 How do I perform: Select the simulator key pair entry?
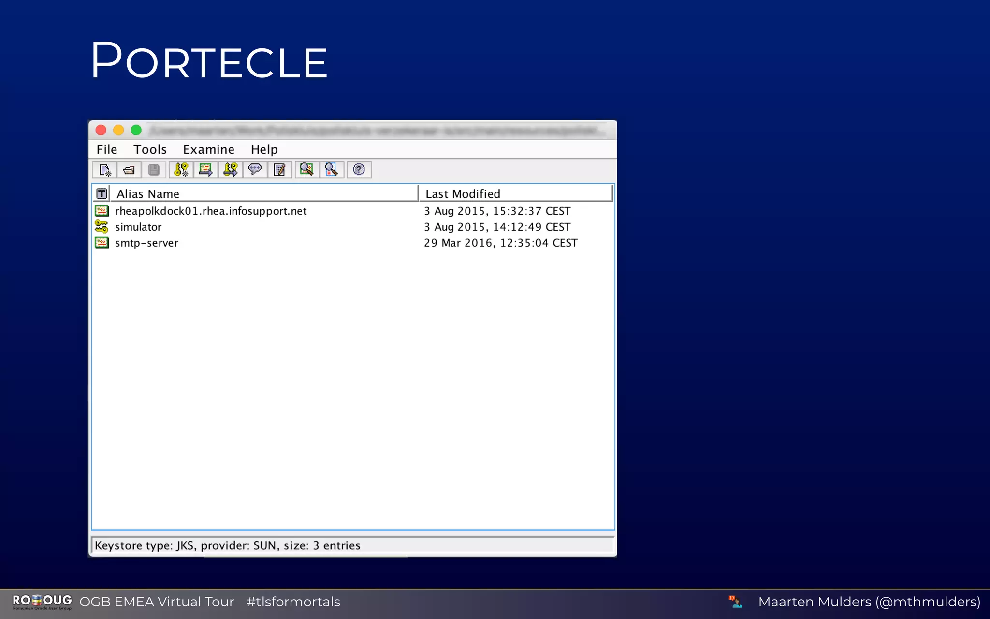tap(138, 227)
